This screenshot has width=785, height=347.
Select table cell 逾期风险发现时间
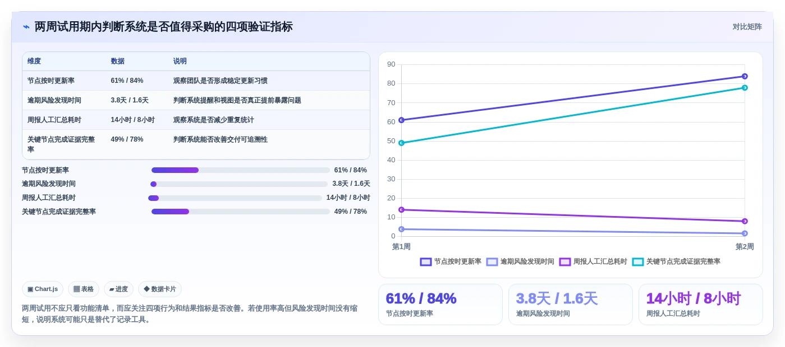point(54,100)
